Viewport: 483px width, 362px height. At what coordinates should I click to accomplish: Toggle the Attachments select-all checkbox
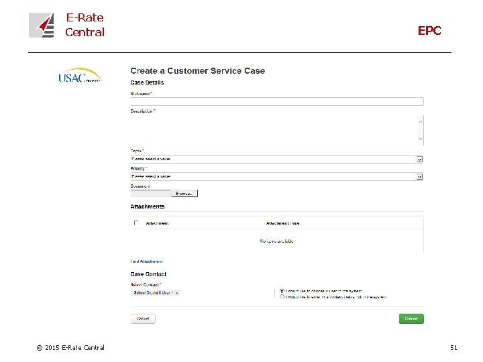[x=136, y=223]
